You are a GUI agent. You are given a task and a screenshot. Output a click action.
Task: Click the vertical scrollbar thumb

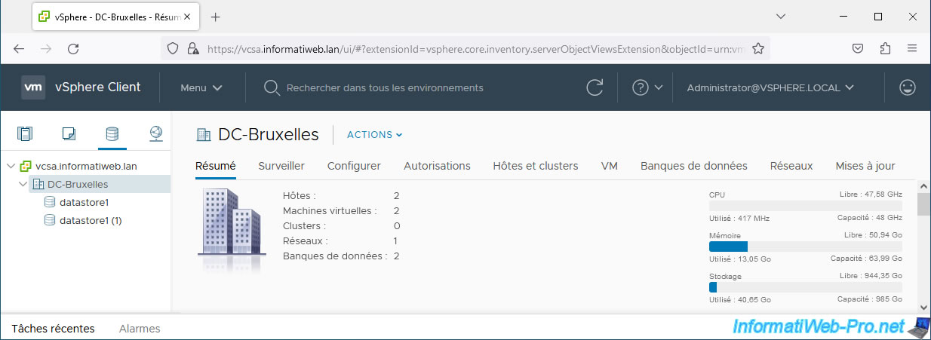(x=923, y=204)
